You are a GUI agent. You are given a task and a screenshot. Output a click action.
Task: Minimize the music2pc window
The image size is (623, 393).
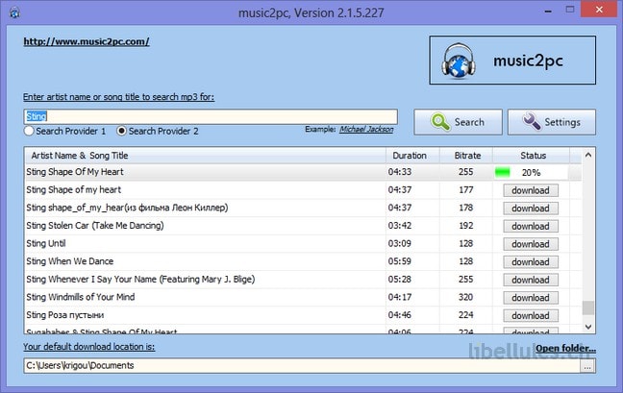click(548, 11)
